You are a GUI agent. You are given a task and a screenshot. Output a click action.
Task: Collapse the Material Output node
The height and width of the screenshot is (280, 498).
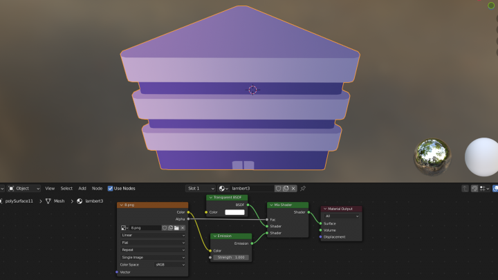(325, 209)
